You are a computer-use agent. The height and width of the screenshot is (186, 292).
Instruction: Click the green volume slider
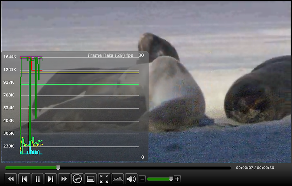[x=158, y=179]
